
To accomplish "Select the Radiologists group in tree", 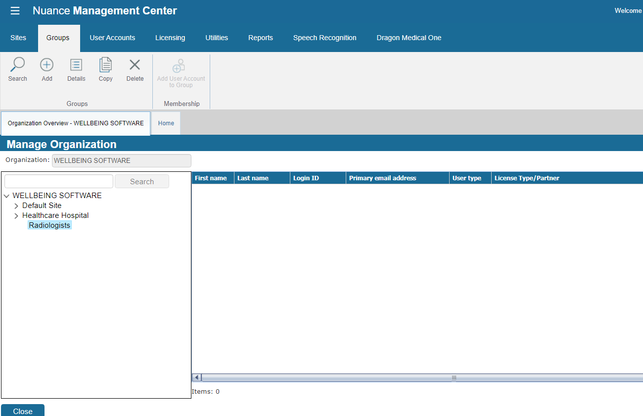I will 49,225.
